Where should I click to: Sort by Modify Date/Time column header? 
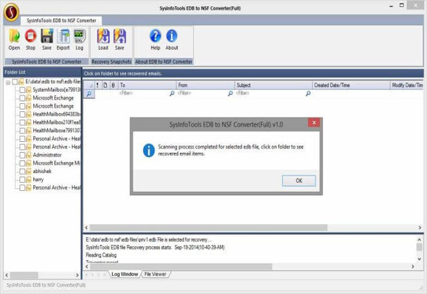click(x=407, y=85)
